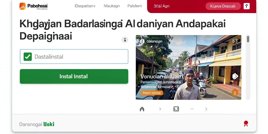This screenshot has height=134, width=268.
Task: Click the vertical scrollbar thumb
Action: tap(248, 39)
